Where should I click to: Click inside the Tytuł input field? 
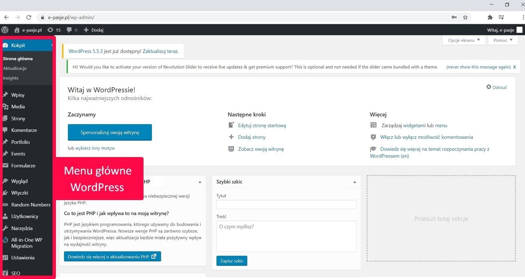point(286,204)
